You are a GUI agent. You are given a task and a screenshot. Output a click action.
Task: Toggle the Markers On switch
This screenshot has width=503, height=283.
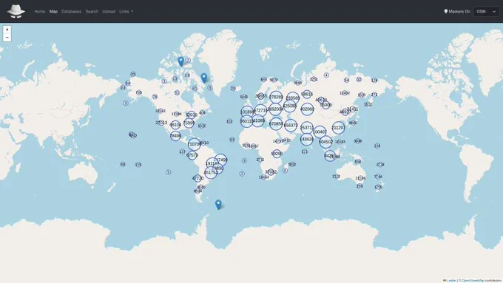[457, 12]
